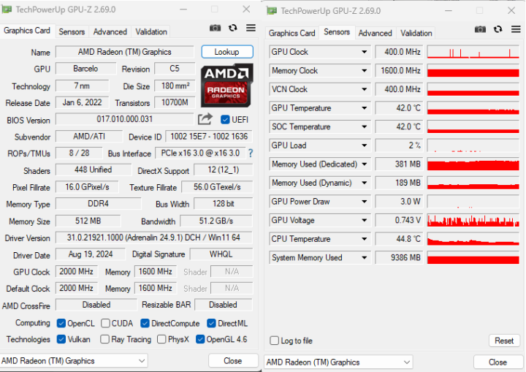Click Digital Signature value WHQL
Screen dimensions: 526x372
tap(221, 254)
